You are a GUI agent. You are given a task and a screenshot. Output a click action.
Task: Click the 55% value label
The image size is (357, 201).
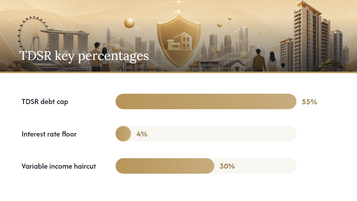pos(309,102)
